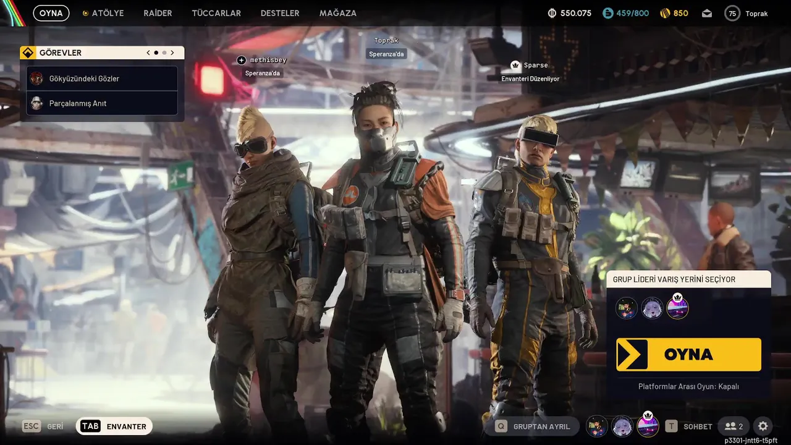This screenshot has width=791, height=445.
Task: Click the 550.075 currency amount
Action: [576, 13]
